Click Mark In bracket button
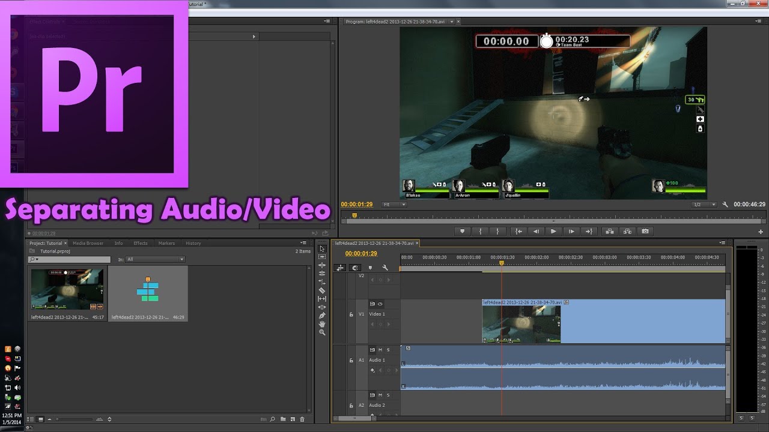Viewport: 769px width, 432px height. click(x=480, y=231)
